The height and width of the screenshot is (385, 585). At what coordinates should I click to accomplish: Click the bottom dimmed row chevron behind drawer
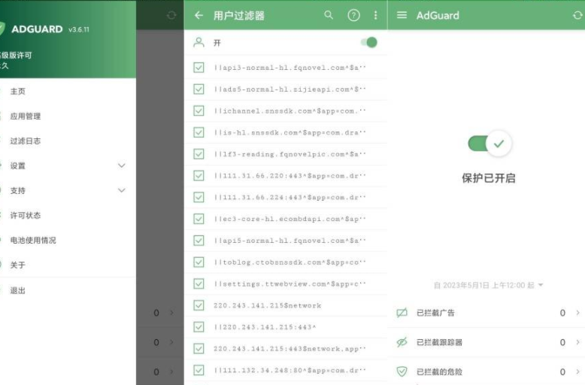171,371
